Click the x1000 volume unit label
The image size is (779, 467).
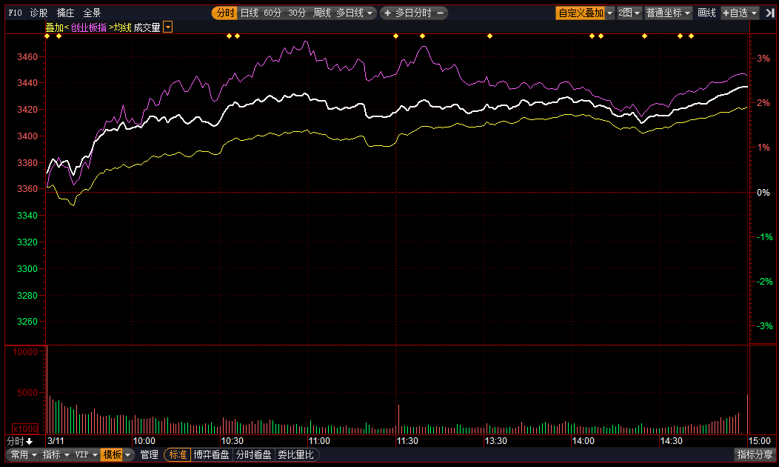(x=25, y=428)
